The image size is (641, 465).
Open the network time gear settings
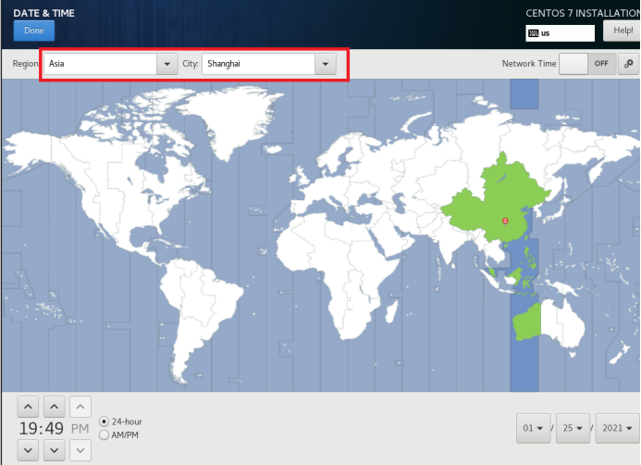pos(628,64)
